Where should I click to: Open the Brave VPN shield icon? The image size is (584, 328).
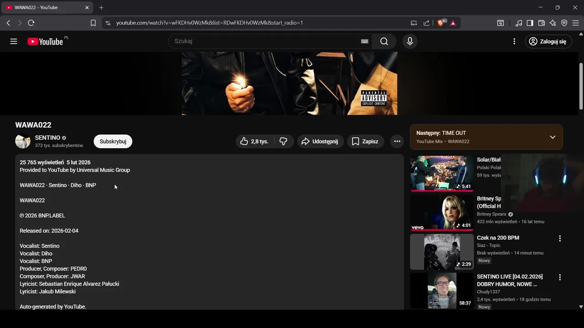[564, 23]
